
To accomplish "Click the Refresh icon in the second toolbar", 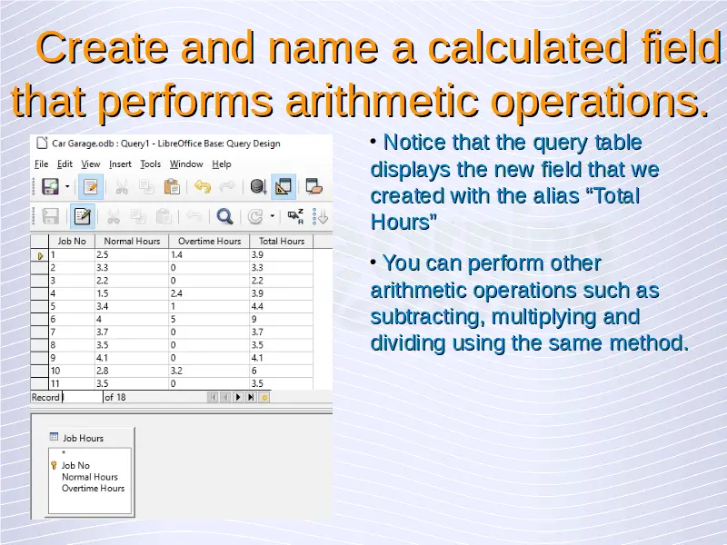I will click(x=255, y=216).
